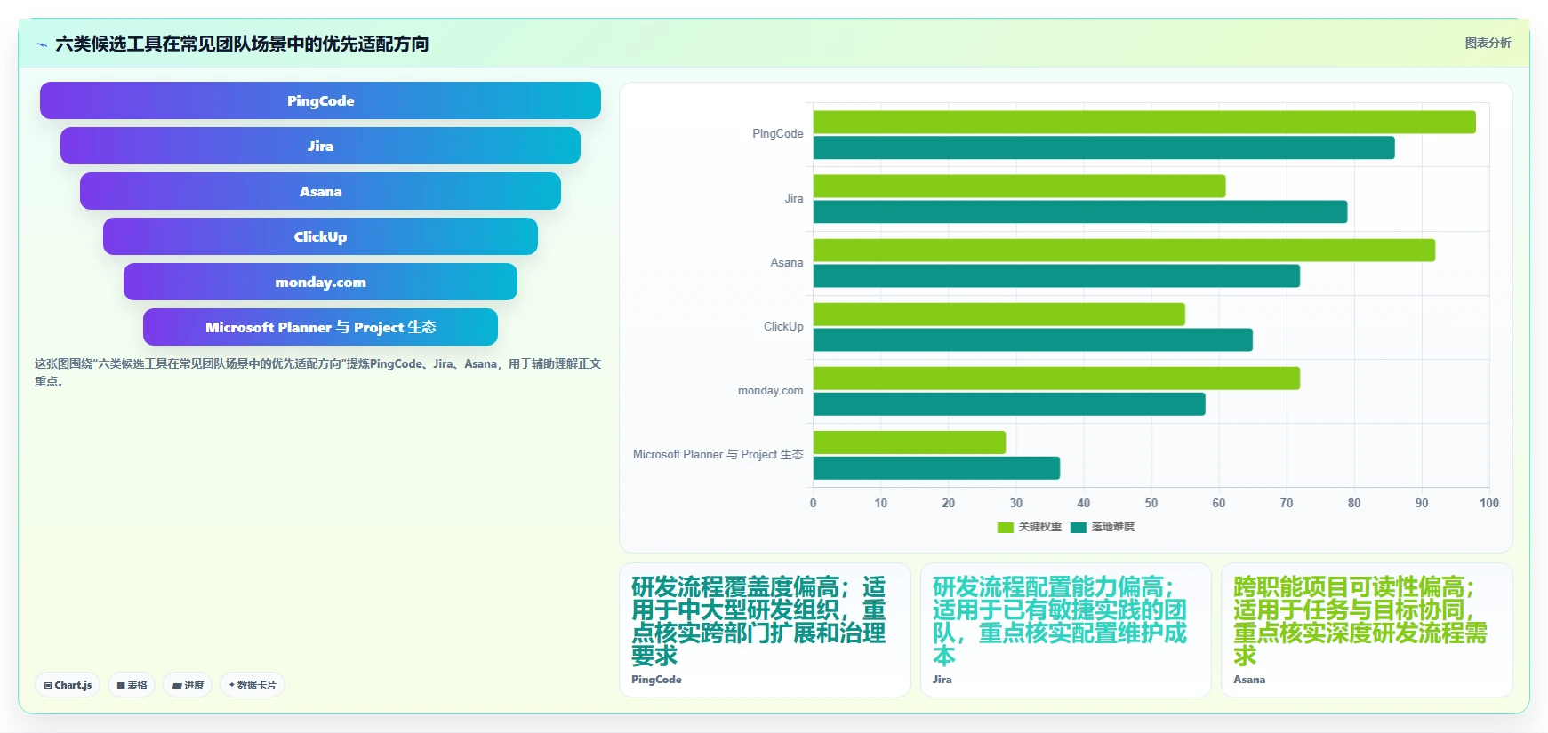Click Asana's teal 落地难度 bar
The height and width of the screenshot is (733, 1548).
1056,275
